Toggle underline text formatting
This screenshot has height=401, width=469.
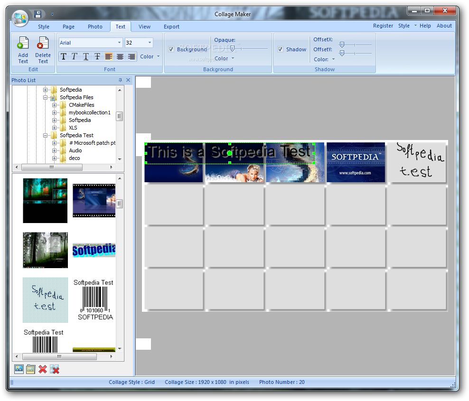tap(86, 56)
